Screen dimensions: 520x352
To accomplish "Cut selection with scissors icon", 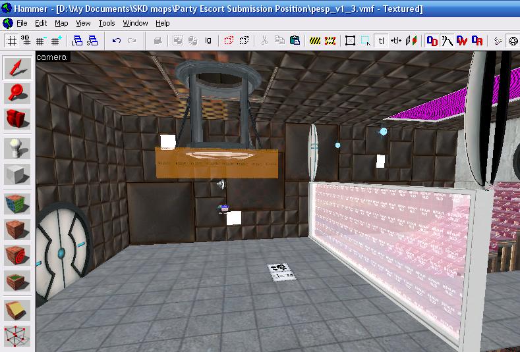I will click(264, 41).
